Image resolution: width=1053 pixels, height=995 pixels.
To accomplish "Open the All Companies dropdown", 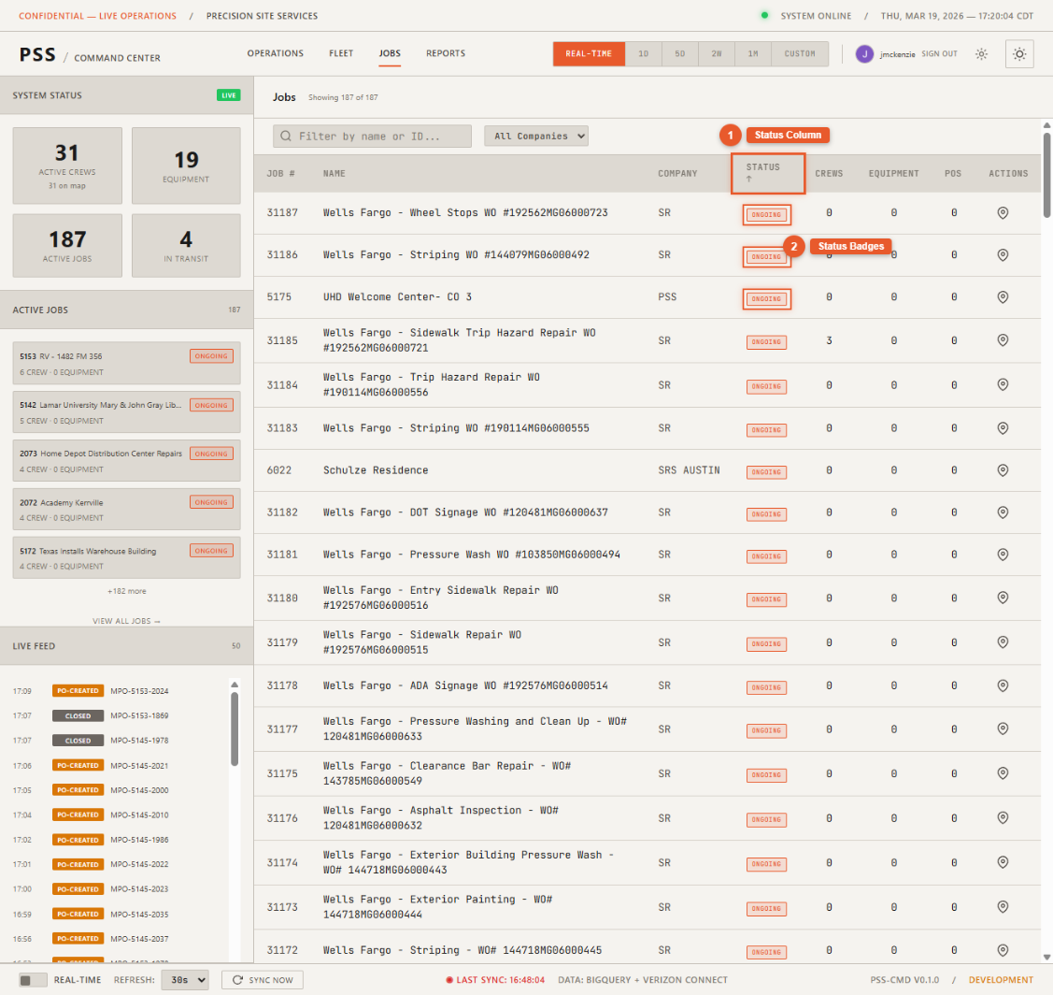I will point(536,137).
